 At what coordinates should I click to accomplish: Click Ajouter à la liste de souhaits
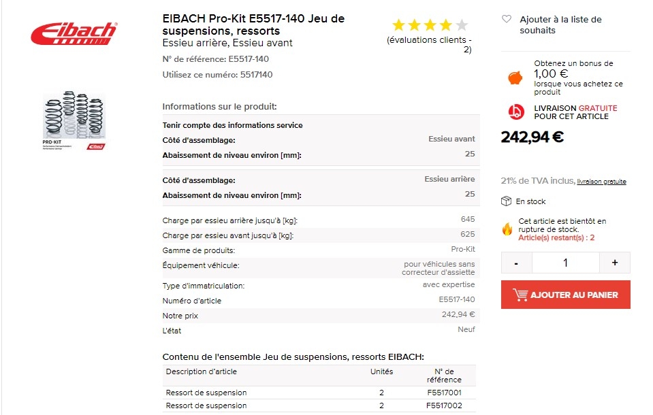coord(560,24)
